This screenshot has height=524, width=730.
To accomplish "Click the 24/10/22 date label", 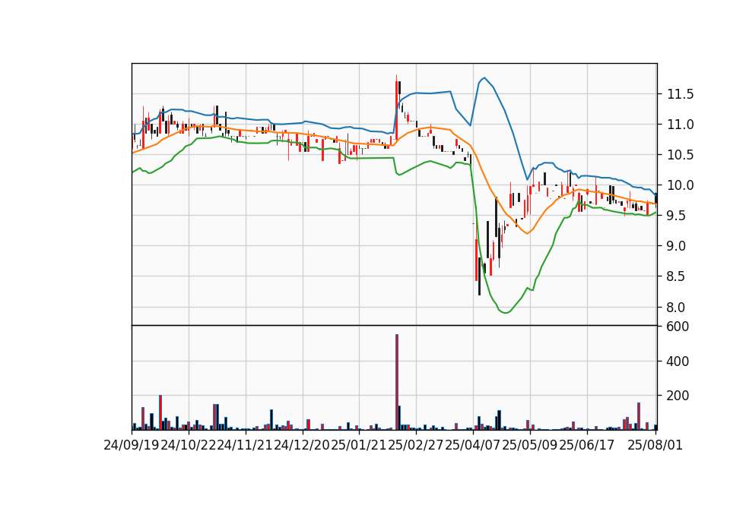I will coord(189,446).
